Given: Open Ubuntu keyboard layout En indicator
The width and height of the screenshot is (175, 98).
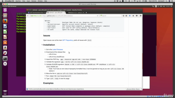Looking at the screenshot, I should point(156,6).
